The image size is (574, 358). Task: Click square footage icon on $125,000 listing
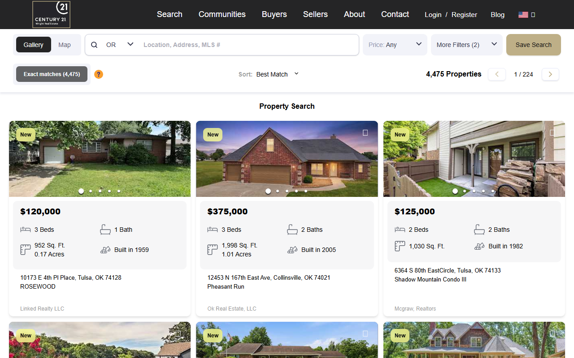tap(400, 246)
